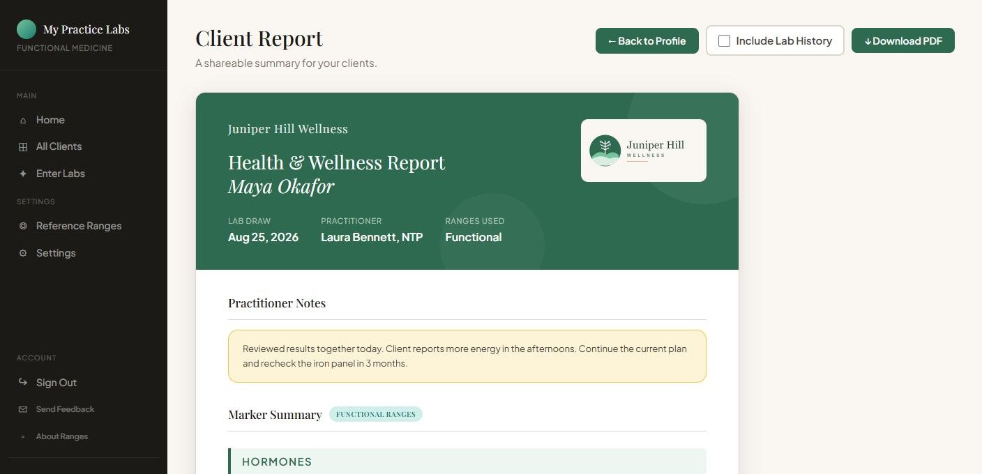
Task: Click the Client Report page title
Action: (259, 38)
